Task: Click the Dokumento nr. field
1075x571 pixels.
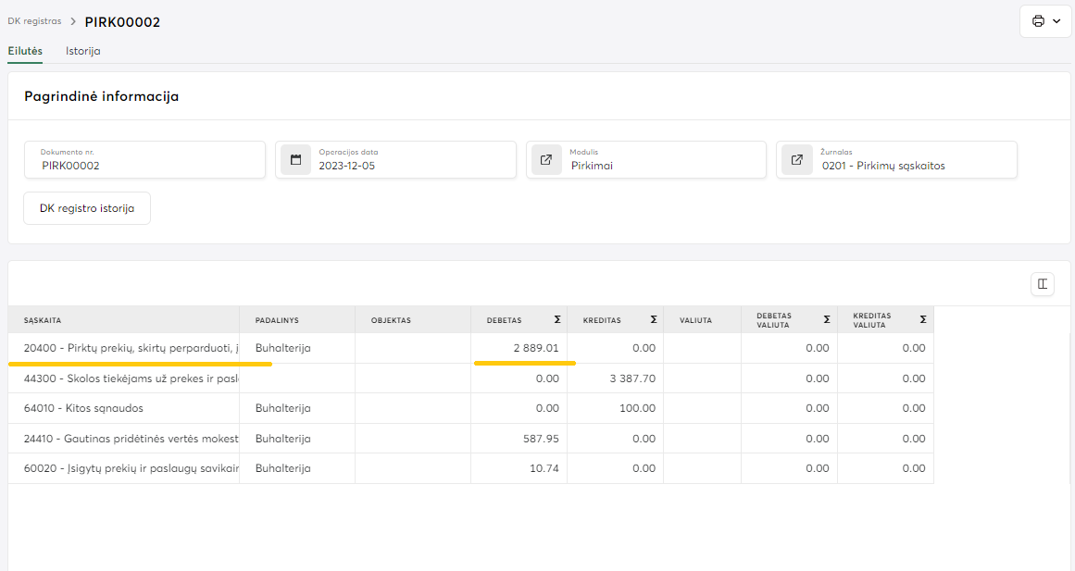Action: click(x=144, y=166)
